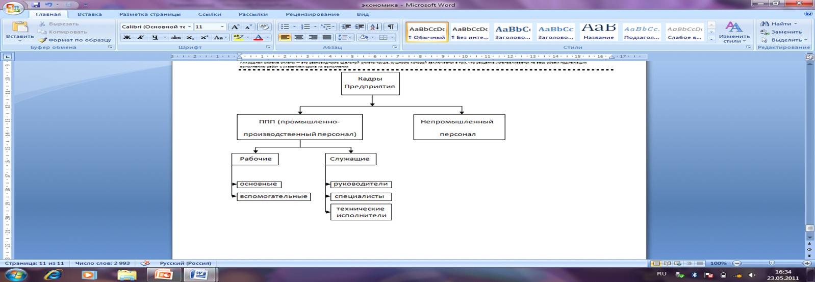
Task: Click the zoom slider in status bar
Action: (x=771, y=263)
